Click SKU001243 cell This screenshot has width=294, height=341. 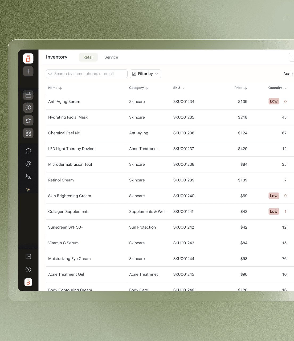183,243
